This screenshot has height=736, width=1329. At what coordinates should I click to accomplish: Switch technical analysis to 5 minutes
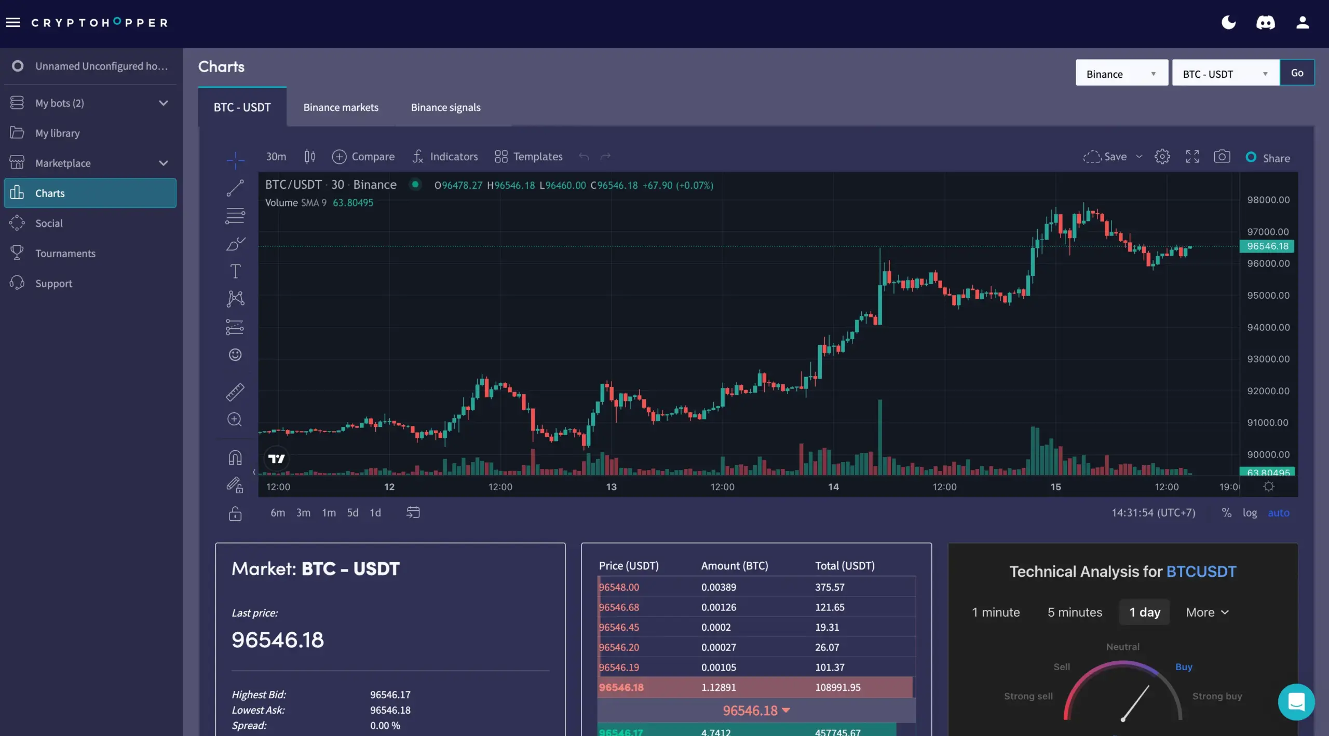(x=1074, y=612)
